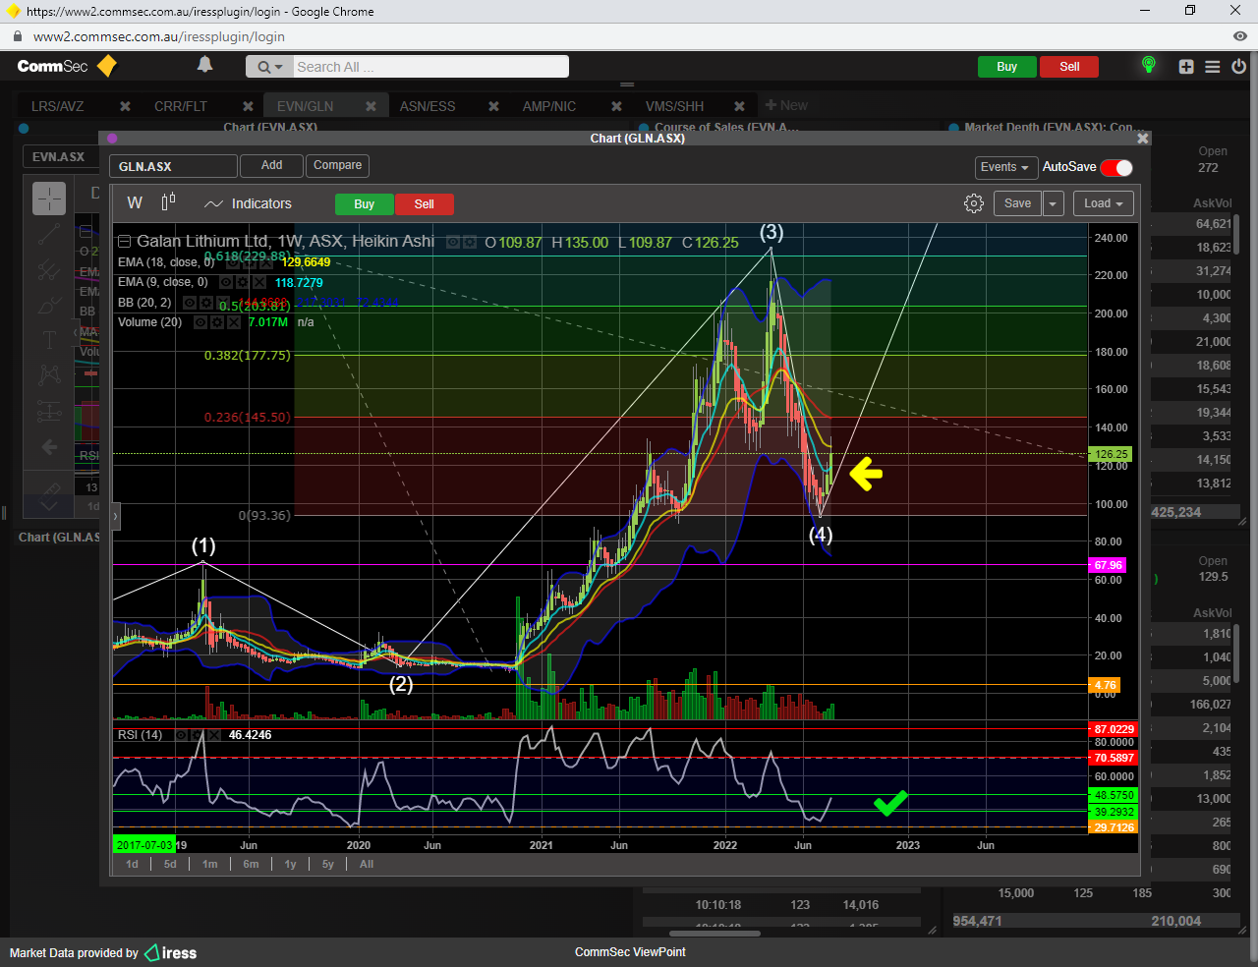Click the Compare button
Screen dimensions: 1258x967
click(x=337, y=165)
